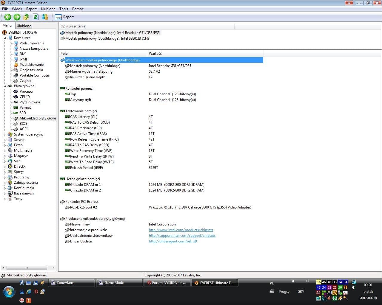Click the CPUID chip icon
Viewport: 382px width, 305px height.
[16, 97]
